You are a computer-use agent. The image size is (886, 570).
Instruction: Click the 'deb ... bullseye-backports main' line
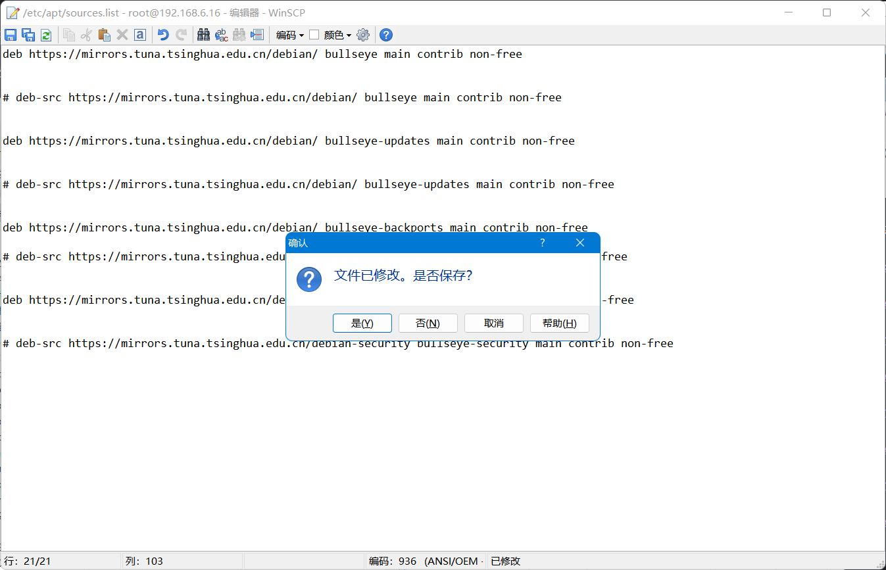(x=295, y=226)
